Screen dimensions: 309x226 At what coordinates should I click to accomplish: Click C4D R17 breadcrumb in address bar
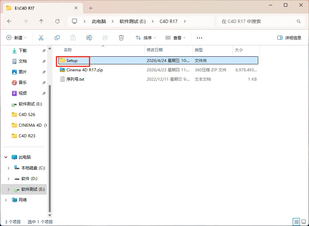click(x=168, y=21)
